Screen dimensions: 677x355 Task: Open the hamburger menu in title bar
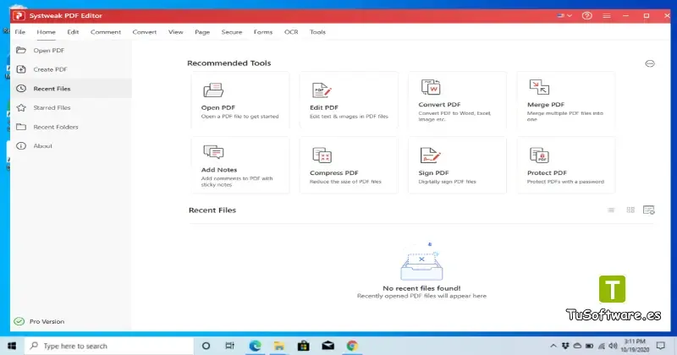tap(607, 15)
